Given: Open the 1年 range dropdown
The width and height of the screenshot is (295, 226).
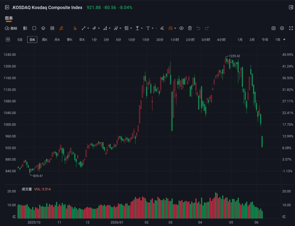Looking at the screenshot, I should click(x=280, y=40).
